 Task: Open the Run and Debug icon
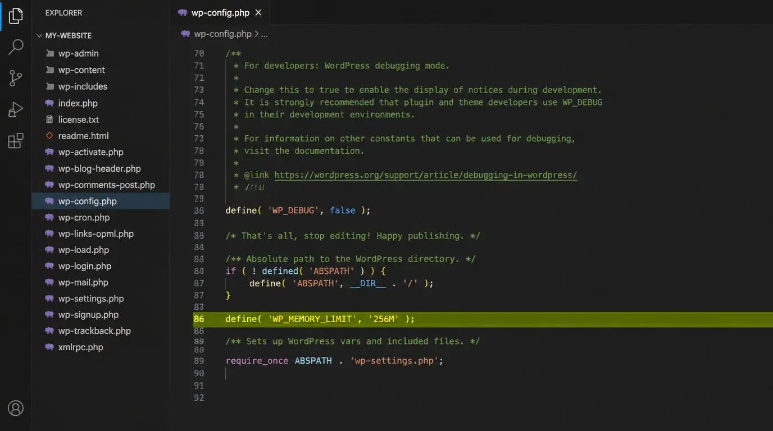(x=16, y=109)
